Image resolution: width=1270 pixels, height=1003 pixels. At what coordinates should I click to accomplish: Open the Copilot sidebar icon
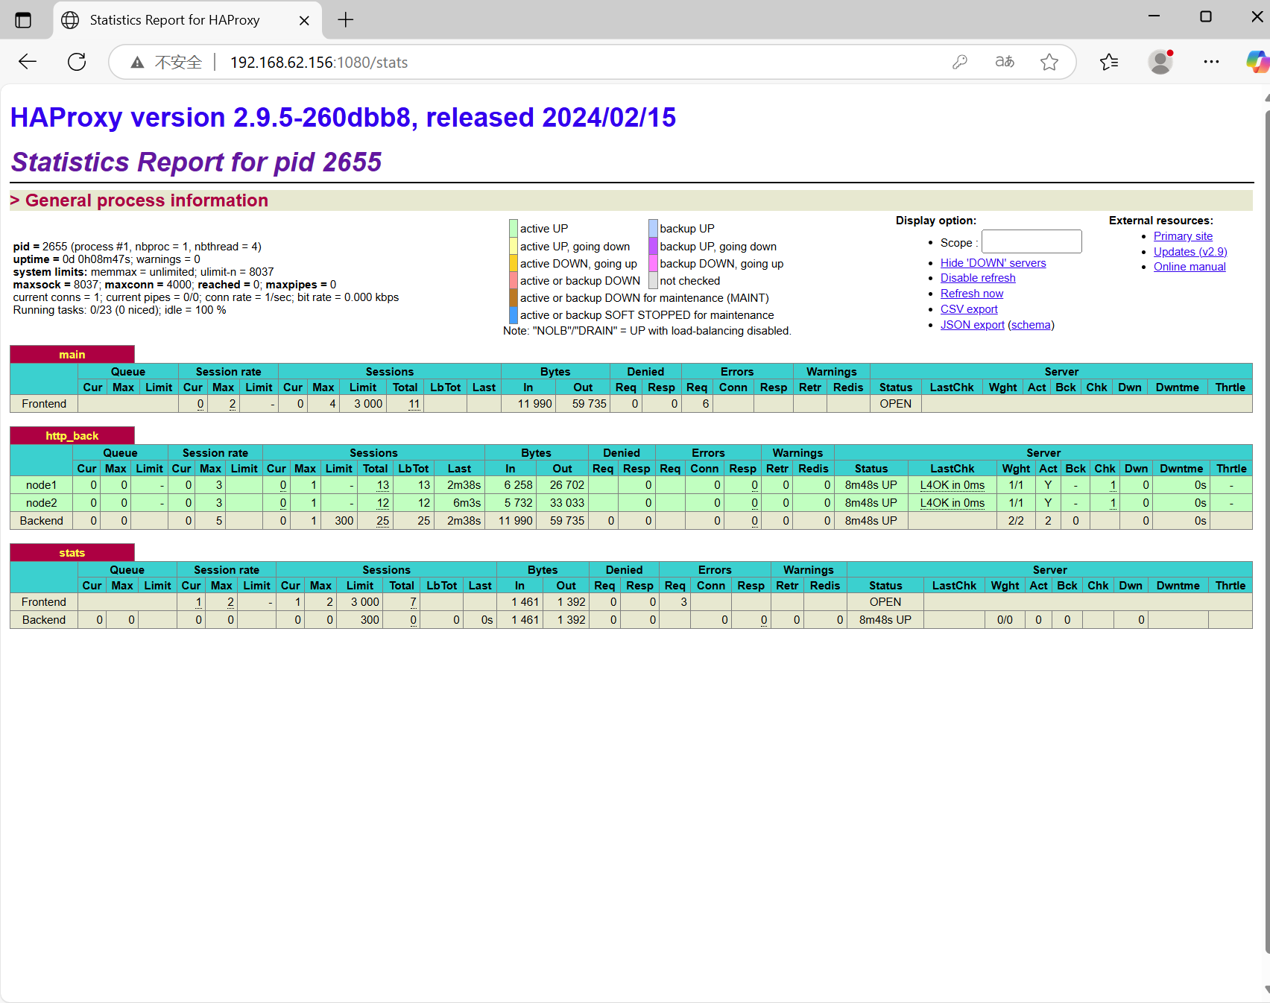pos(1257,62)
